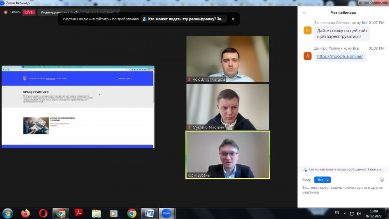Image resolution: width=389 pixels, height=219 pixels.
Task: Open the Opera browser taskbar icon
Action: [x=43, y=213]
